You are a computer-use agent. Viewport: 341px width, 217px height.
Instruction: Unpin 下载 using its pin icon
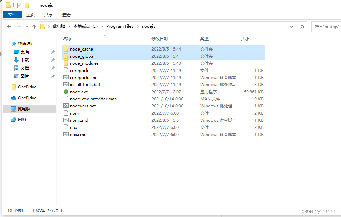coord(53,60)
